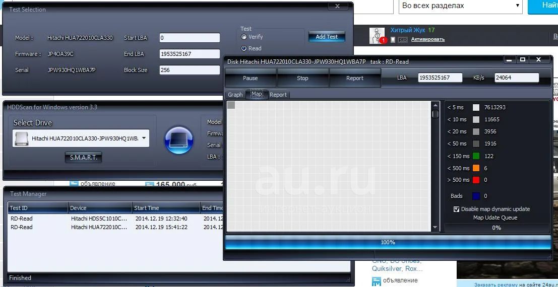Image resolution: width=558 pixels, height=287 pixels.
Task: Select the Read test radio button
Action: point(244,48)
